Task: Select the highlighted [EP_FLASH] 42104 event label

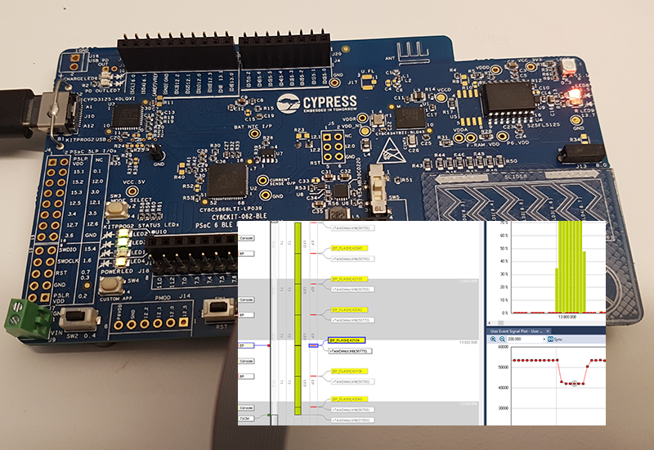Action: [347, 340]
